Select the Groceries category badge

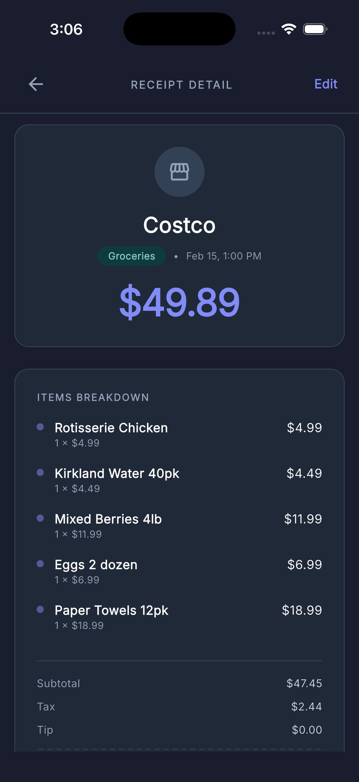(x=132, y=256)
